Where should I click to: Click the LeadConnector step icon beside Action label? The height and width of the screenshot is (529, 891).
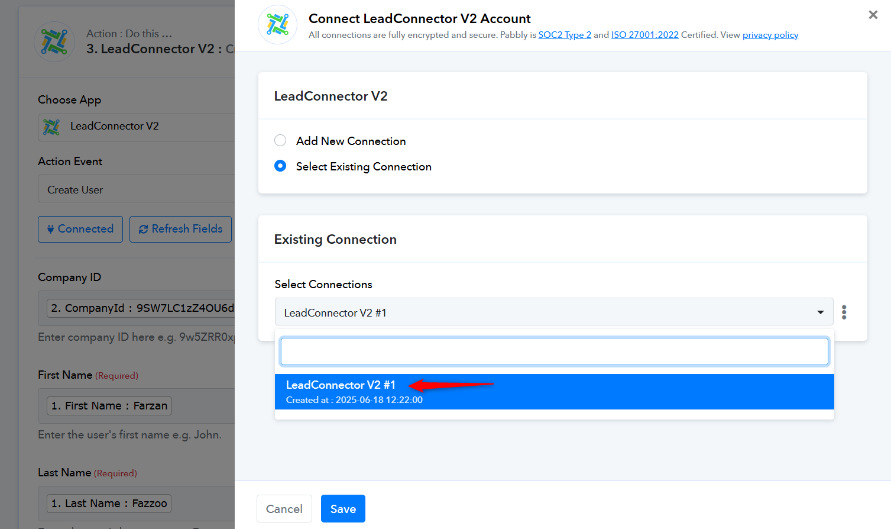54,42
